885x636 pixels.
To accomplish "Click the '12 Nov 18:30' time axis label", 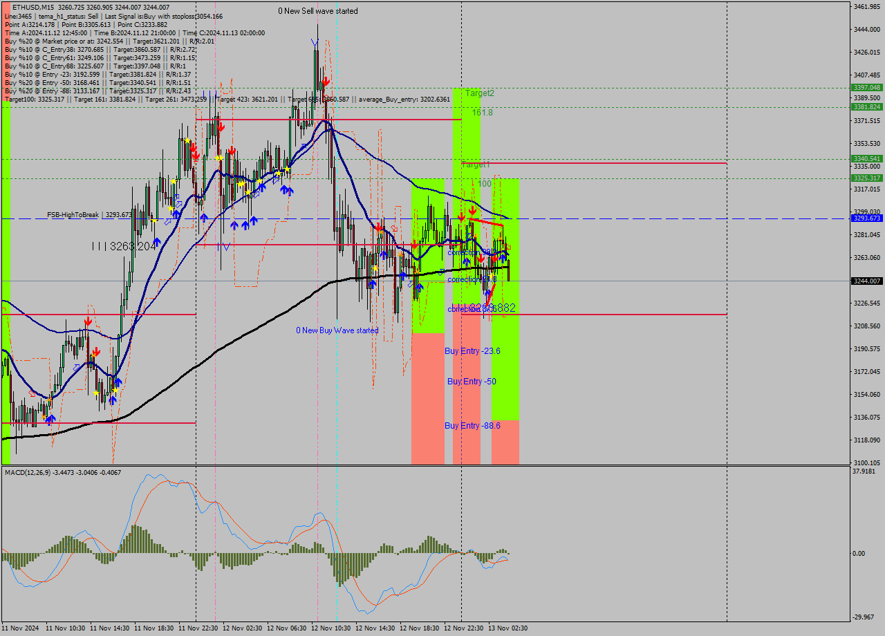I will click(x=420, y=628).
